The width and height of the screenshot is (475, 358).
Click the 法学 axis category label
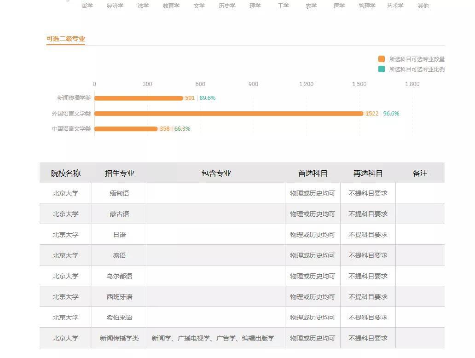(x=143, y=6)
